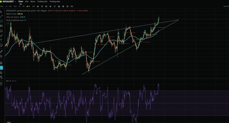Screen dimensions: 229x123
Task: Select the brush drawing tool
Action: (x=1, y=36)
